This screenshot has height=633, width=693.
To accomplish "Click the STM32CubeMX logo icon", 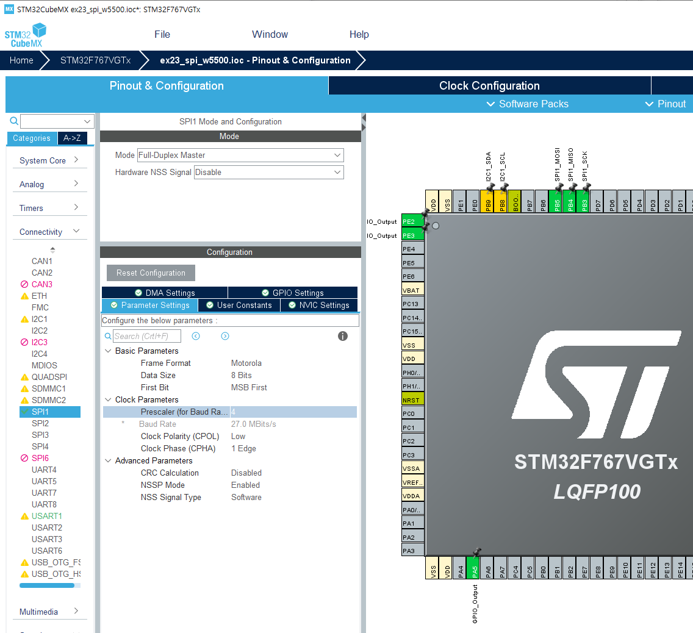I will (x=25, y=35).
